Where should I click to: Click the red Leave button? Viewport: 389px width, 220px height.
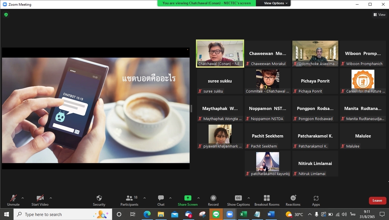click(x=377, y=201)
